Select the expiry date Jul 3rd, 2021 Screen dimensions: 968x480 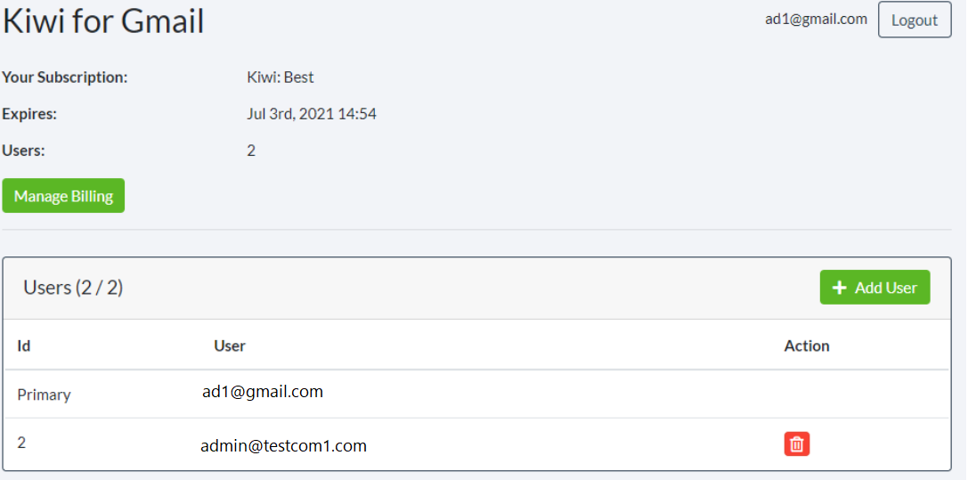click(290, 114)
